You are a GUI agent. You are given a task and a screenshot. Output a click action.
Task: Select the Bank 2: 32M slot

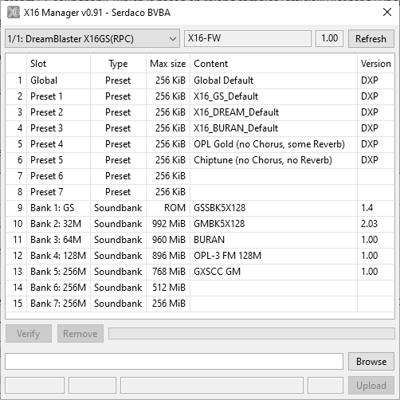(x=200, y=224)
